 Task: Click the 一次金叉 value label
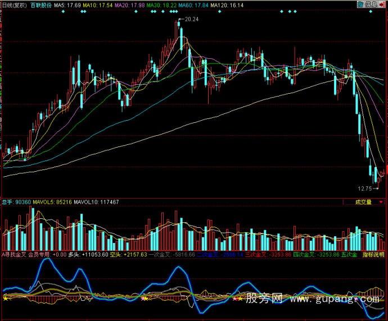pyautogui.click(x=172, y=255)
